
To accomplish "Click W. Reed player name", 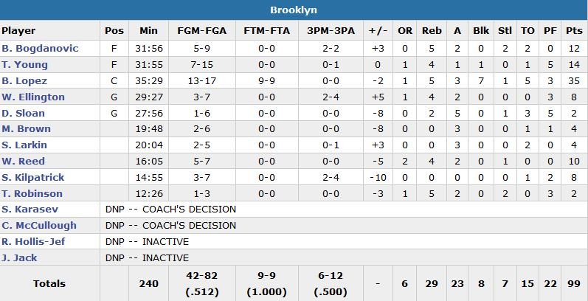I will (x=24, y=161).
